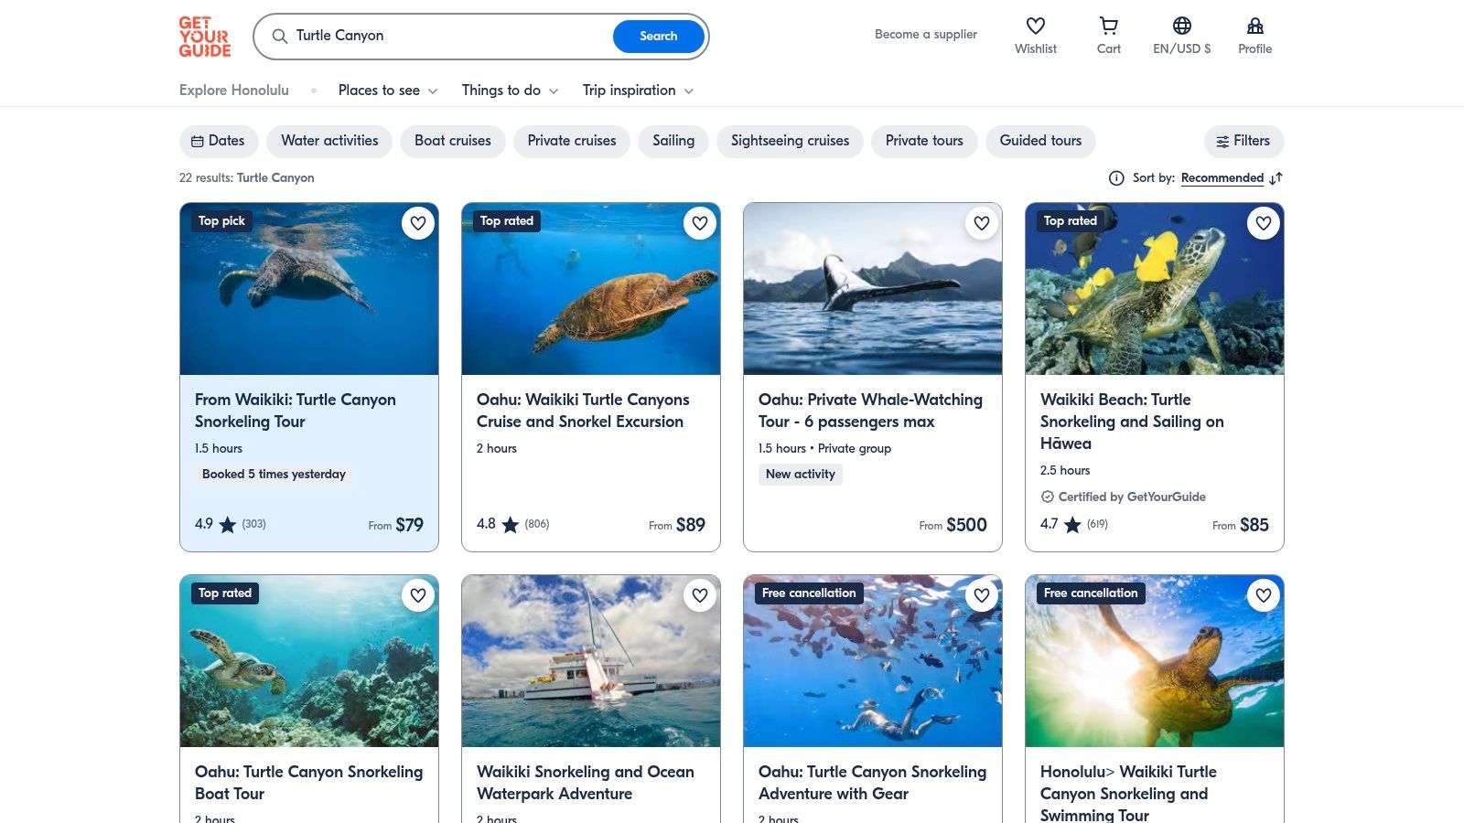Image resolution: width=1464 pixels, height=823 pixels.
Task: Open Turtle Canyon Snorkeling Adventure with Gear title
Action: tap(872, 783)
